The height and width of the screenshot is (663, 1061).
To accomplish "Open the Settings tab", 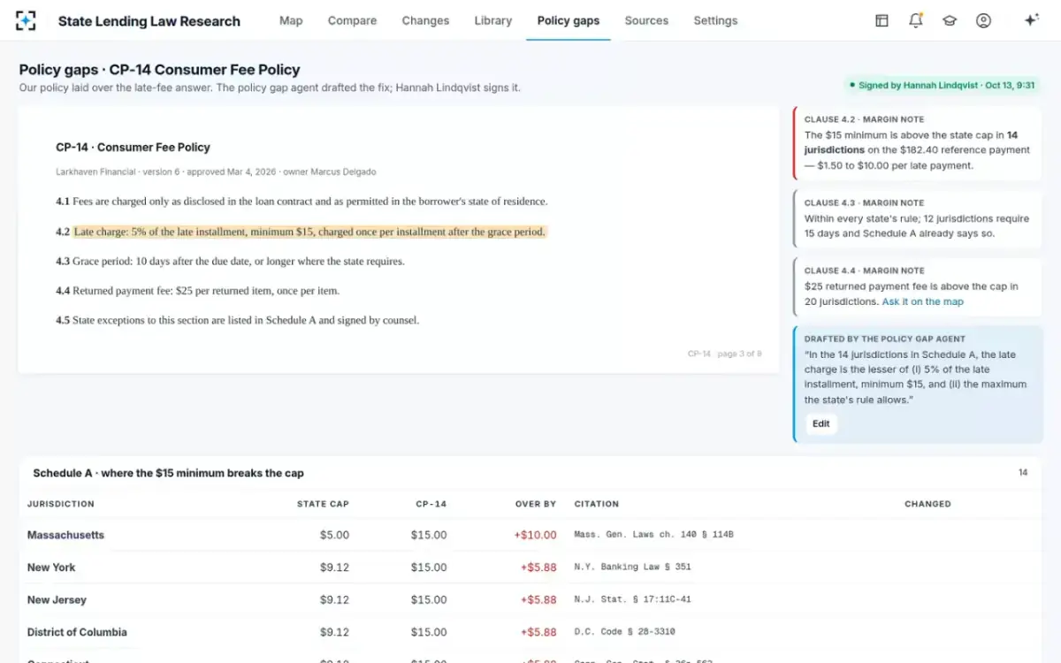I will [x=715, y=20].
